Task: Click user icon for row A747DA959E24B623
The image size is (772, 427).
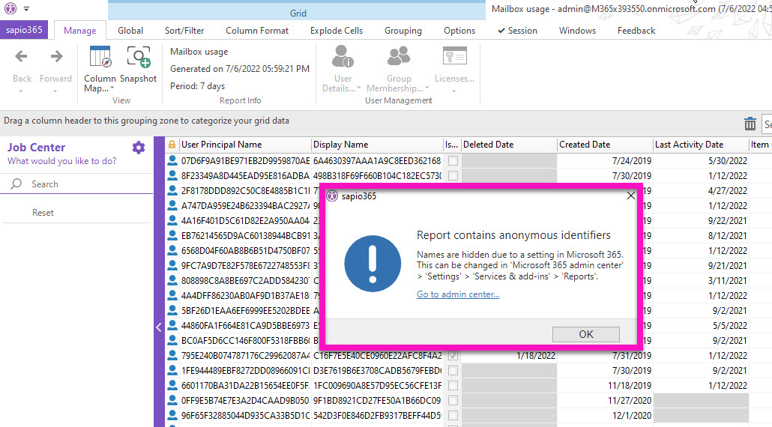Action: click(x=172, y=205)
